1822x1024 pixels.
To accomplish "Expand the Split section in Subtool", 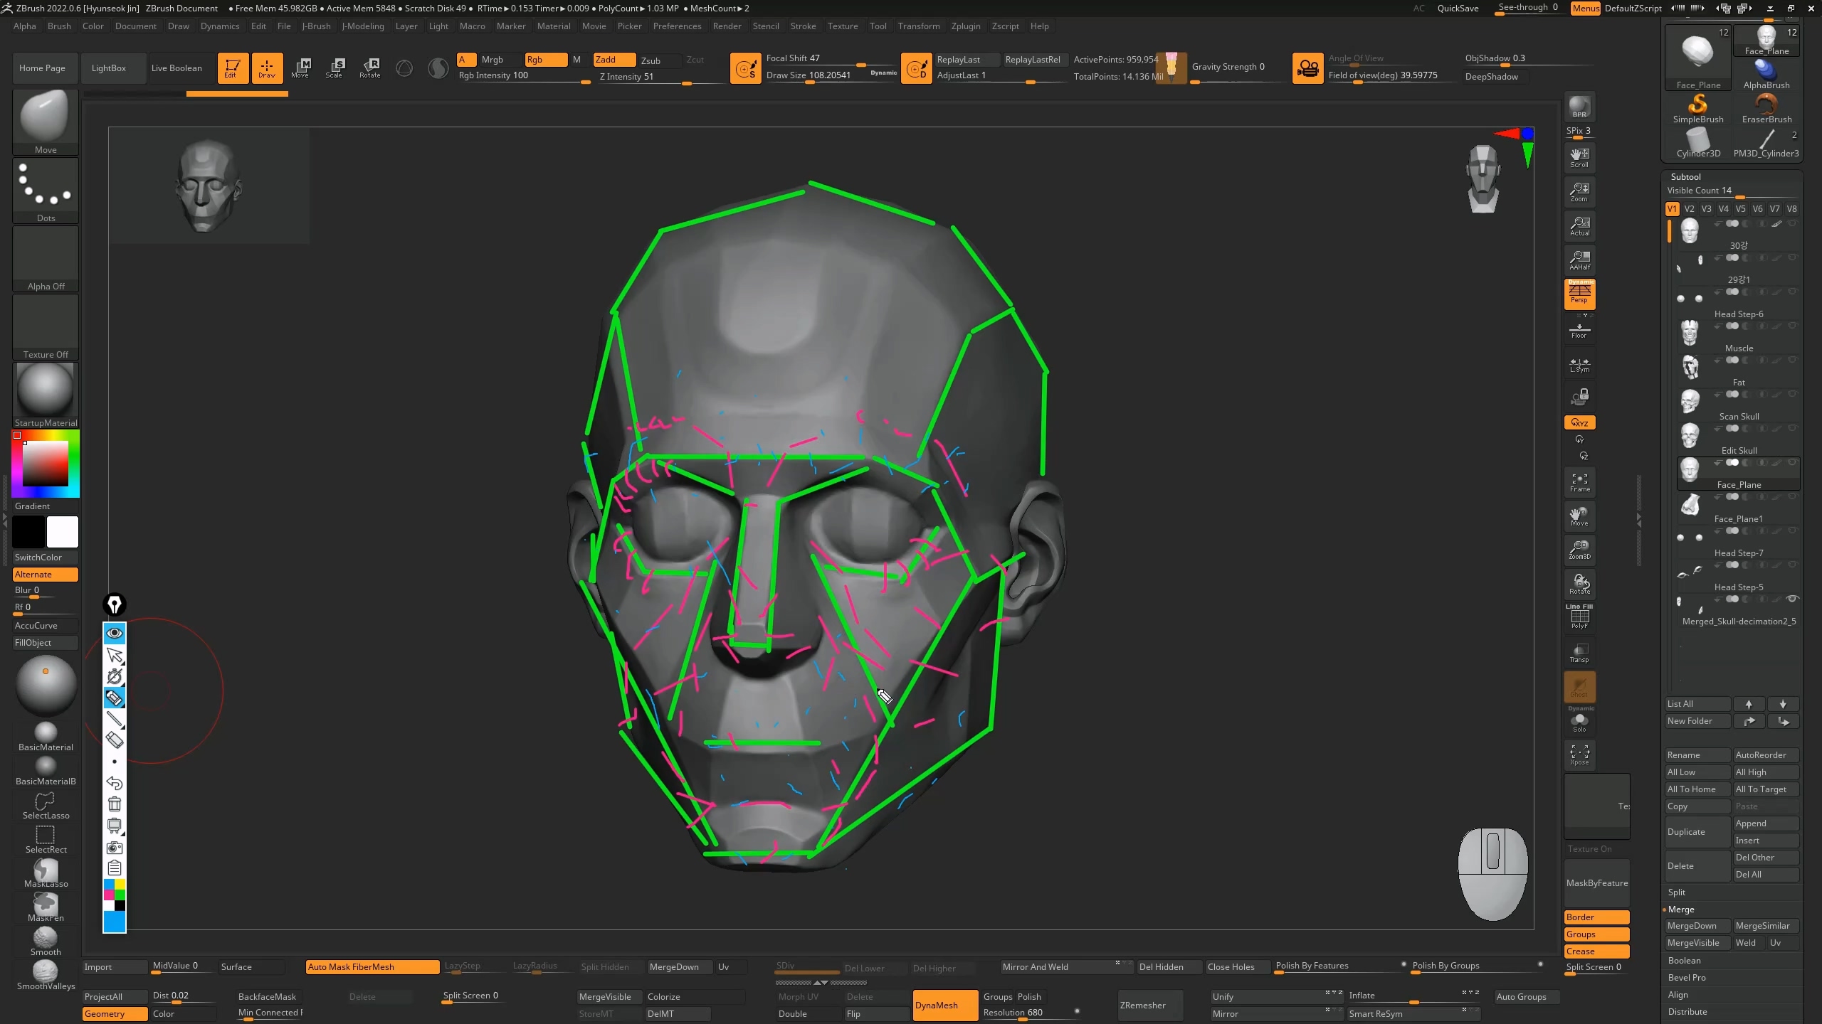I will click(x=1677, y=892).
